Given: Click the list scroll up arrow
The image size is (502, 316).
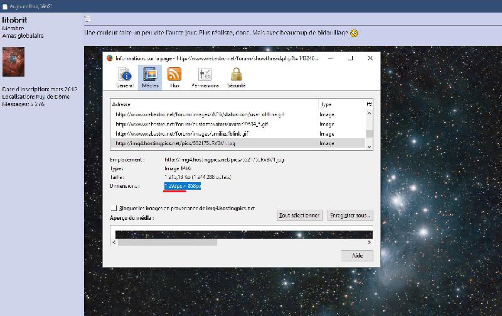Looking at the screenshot, I should (x=369, y=113).
